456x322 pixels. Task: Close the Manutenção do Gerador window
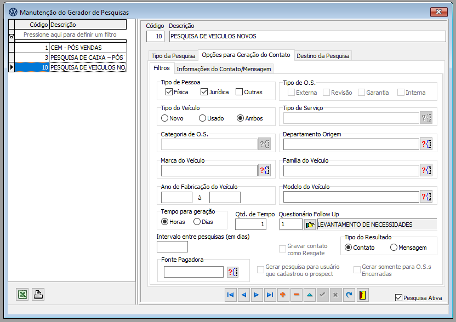click(x=438, y=12)
